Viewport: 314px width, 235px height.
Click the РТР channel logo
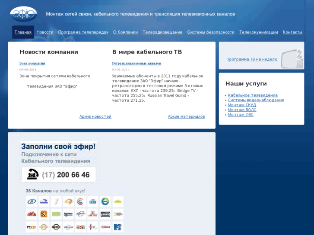tap(44, 201)
